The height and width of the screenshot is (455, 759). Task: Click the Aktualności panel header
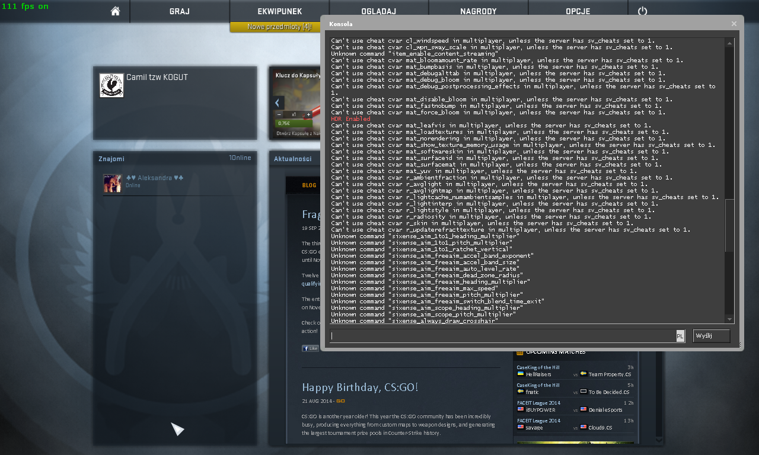pyautogui.click(x=293, y=159)
